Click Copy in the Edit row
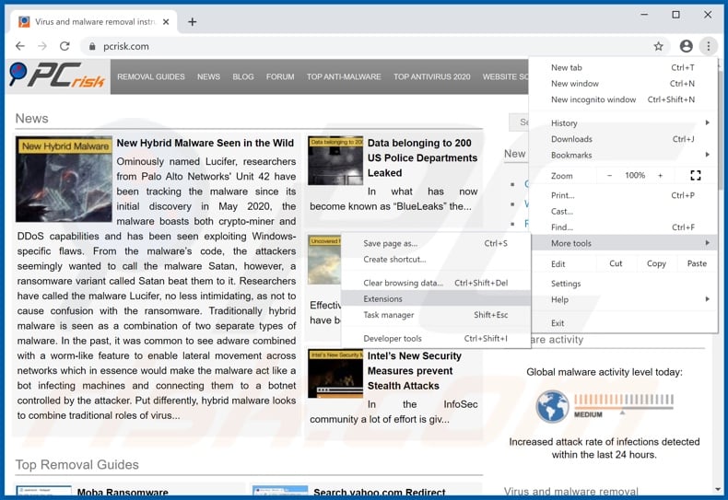The width and height of the screenshot is (728, 500). 656,263
